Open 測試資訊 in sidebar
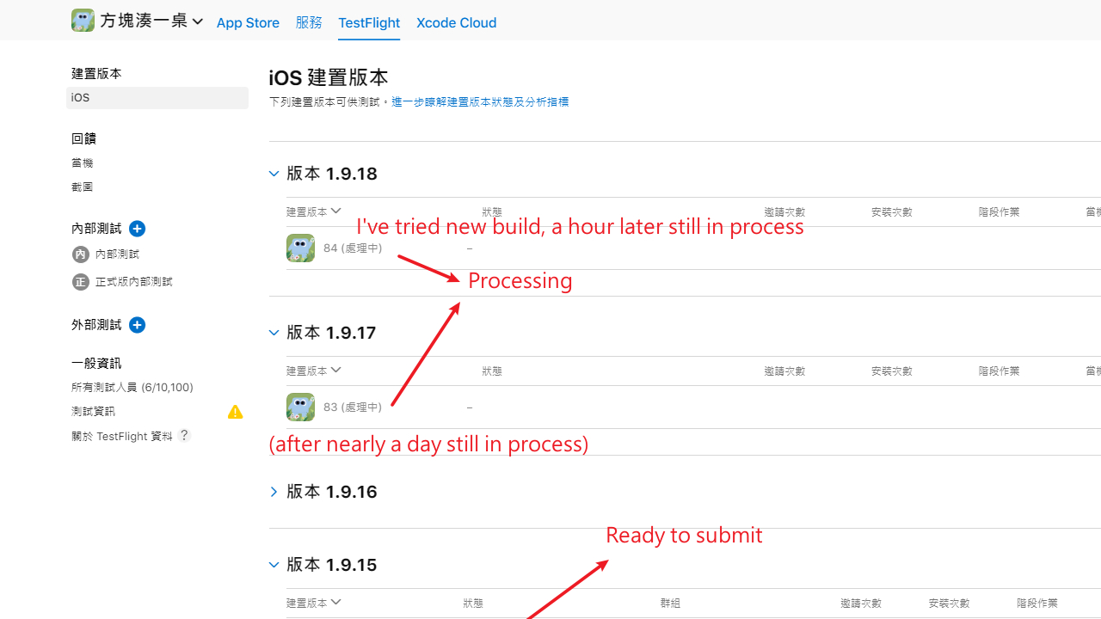This screenshot has width=1101, height=619. click(x=93, y=412)
